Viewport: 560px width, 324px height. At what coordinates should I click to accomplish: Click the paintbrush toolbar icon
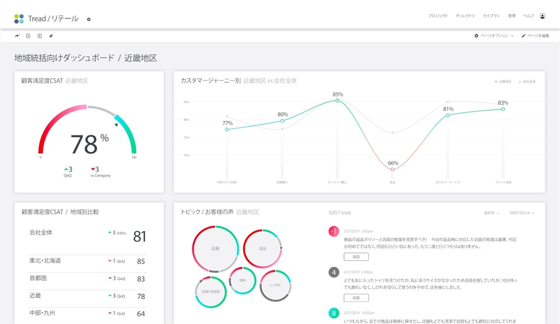pos(51,36)
